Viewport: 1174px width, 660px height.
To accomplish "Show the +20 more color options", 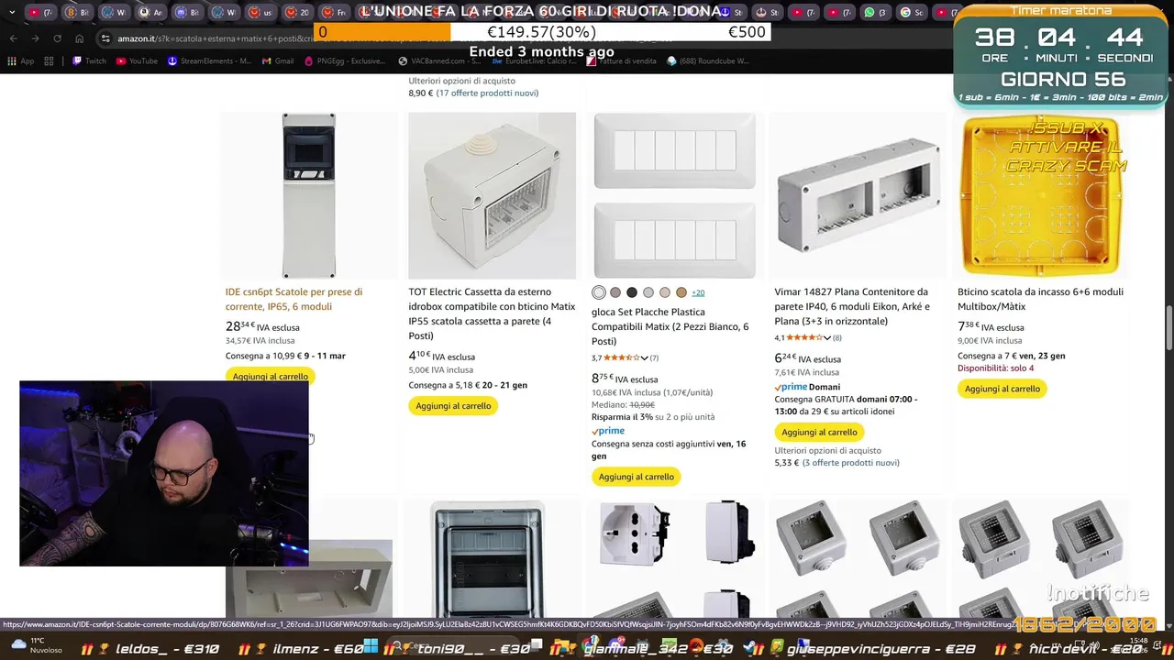I will [x=698, y=292].
